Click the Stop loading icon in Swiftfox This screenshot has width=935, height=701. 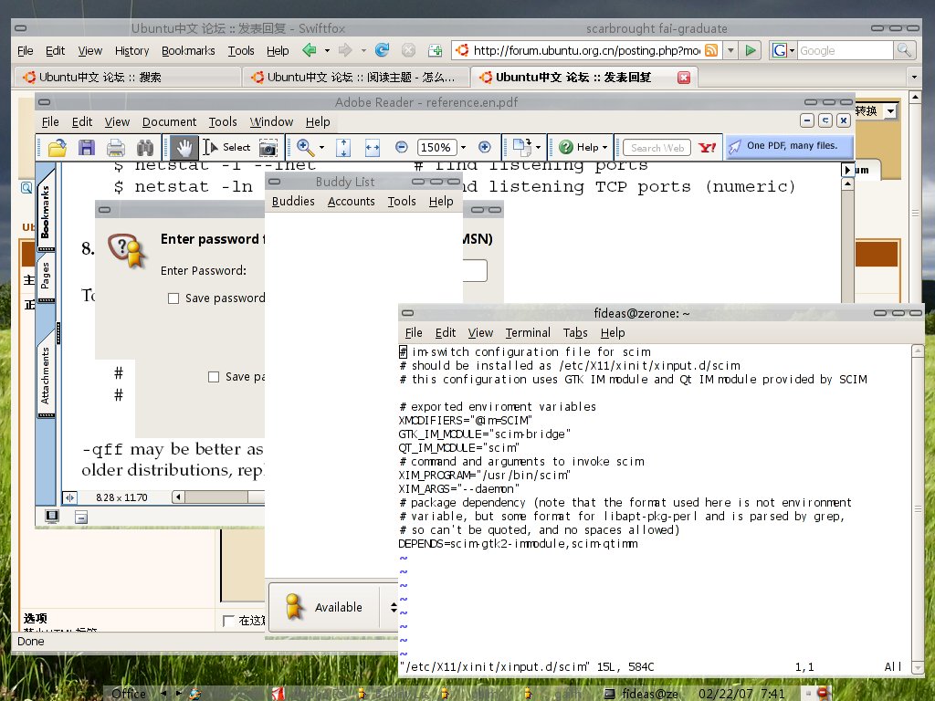tap(408, 51)
